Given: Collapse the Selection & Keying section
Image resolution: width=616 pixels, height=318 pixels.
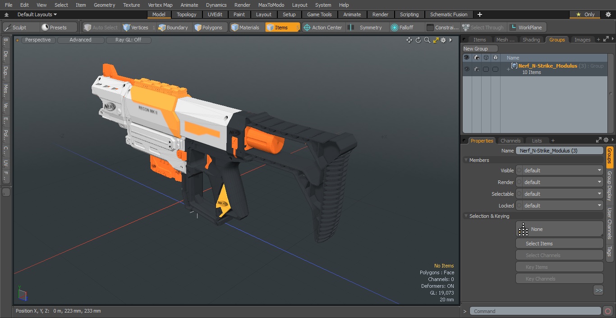Looking at the screenshot, I should 466,216.
